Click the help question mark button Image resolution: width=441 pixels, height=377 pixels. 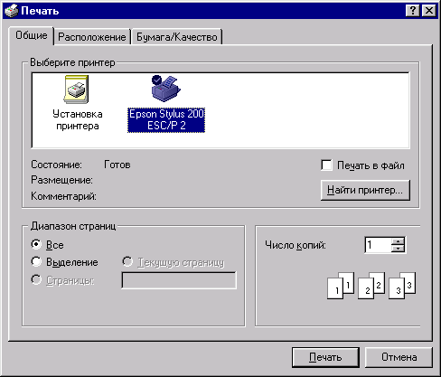413,11
